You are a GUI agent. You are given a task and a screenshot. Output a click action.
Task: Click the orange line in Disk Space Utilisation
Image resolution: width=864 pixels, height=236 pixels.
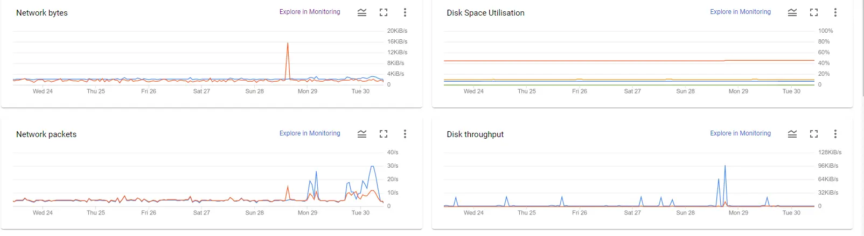pos(593,61)
